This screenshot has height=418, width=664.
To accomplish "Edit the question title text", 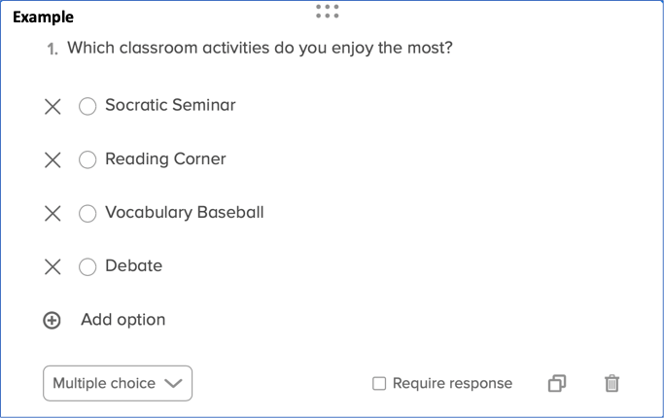I will (x=260, y=48).
